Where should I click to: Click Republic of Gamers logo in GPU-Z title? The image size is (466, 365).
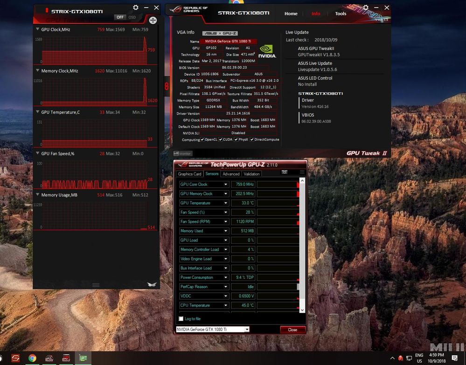point(192,165)
